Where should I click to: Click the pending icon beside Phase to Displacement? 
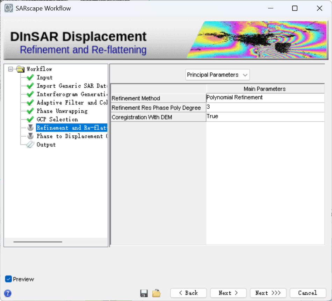[x=30, y=136]
